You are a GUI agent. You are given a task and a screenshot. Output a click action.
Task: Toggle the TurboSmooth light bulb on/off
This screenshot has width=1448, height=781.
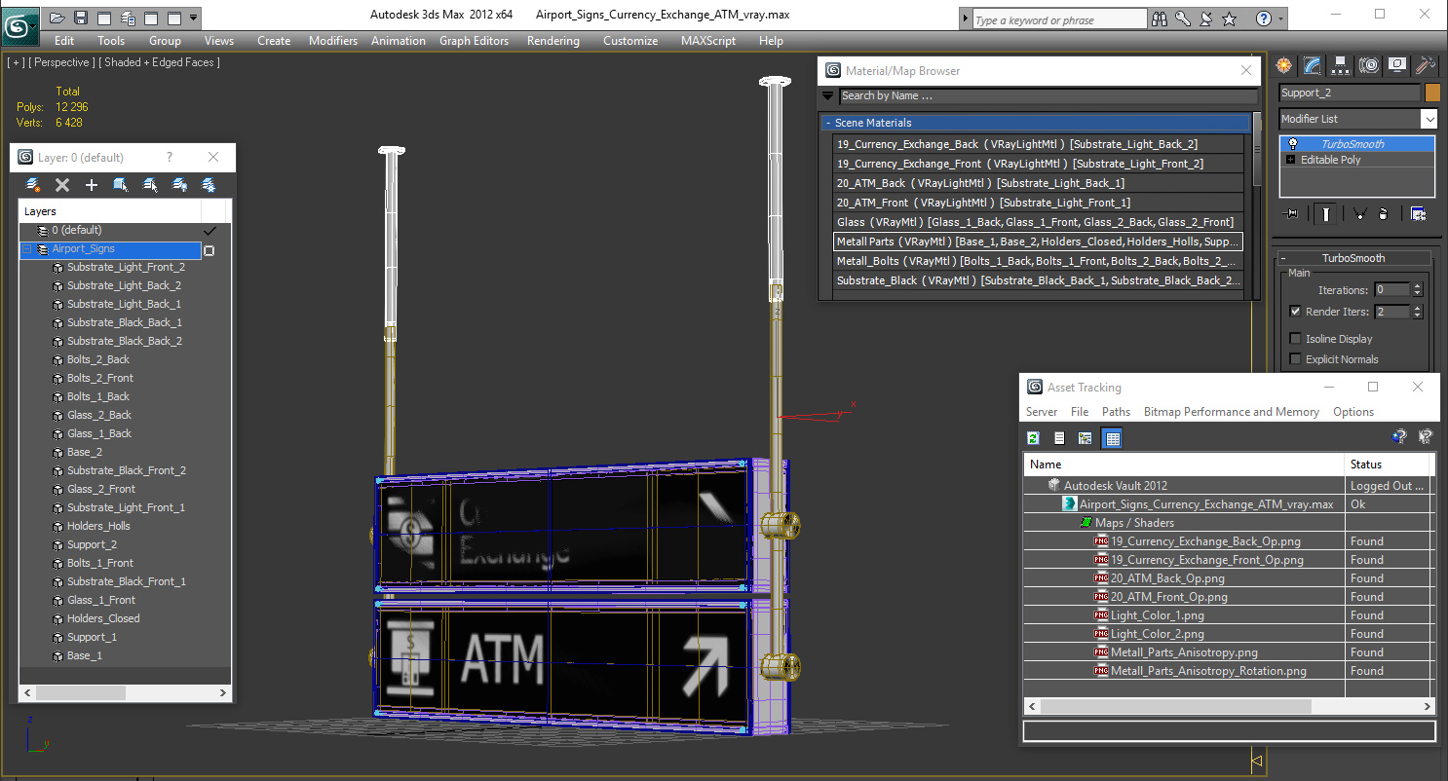click(x=1292, y=144)
